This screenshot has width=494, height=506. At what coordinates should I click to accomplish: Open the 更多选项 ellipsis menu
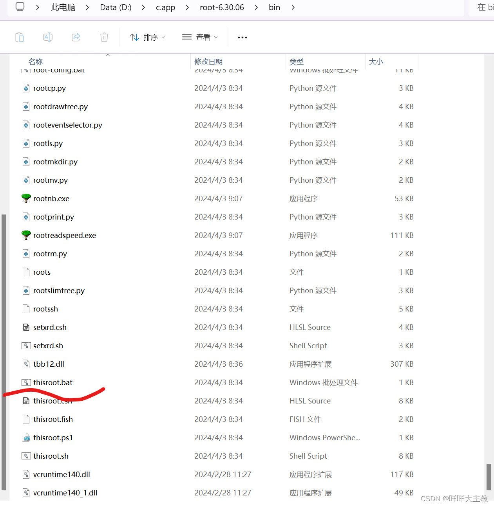(242, 37)
